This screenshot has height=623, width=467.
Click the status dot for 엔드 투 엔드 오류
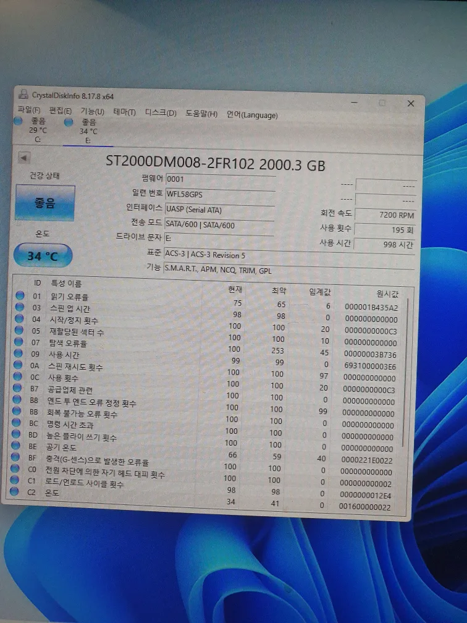[x=16, y=399]
